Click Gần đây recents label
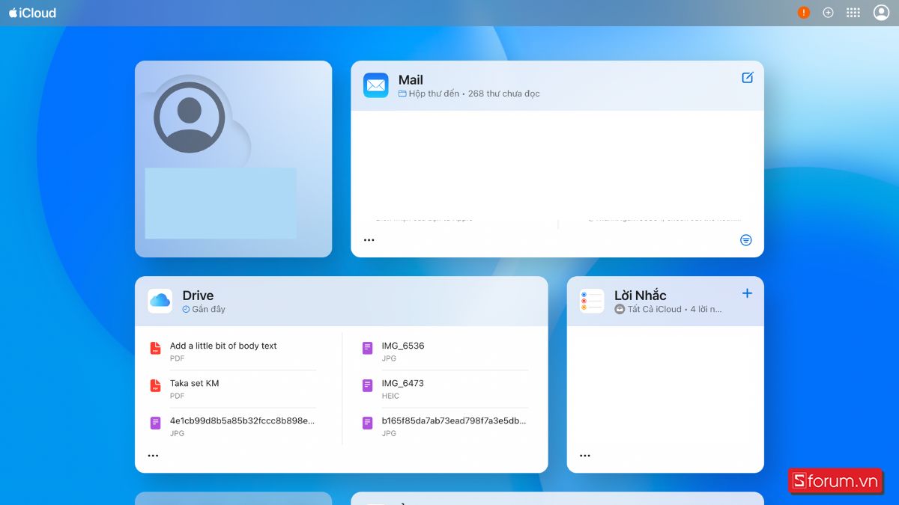This screenshot has width=899, height=505. (x=209, y=309)
